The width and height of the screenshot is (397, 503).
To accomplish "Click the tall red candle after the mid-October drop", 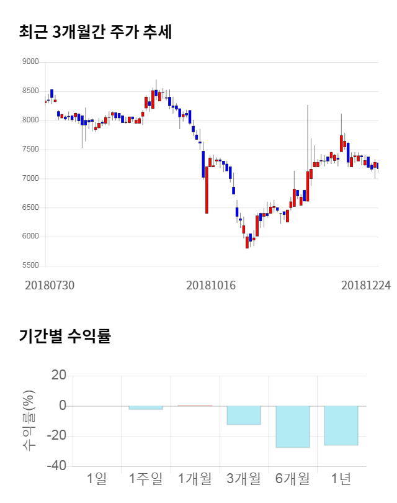I will pos(207,190).
